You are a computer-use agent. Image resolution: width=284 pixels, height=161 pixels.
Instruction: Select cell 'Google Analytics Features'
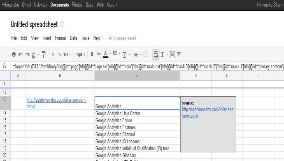coord(137,128)
